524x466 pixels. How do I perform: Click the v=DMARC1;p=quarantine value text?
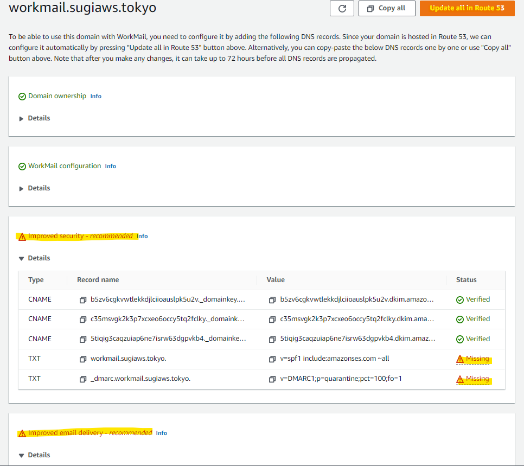tap(341, 379)
